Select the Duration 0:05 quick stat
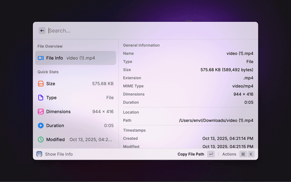 pos(75,126)
